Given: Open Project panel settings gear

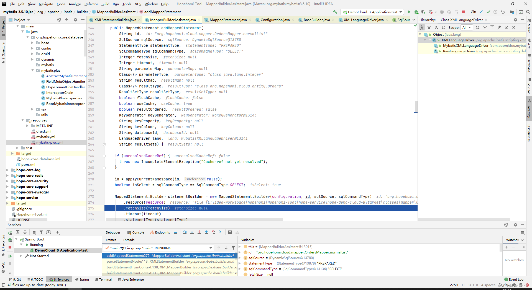Looking at the screenshot, I should coord(76,20).
